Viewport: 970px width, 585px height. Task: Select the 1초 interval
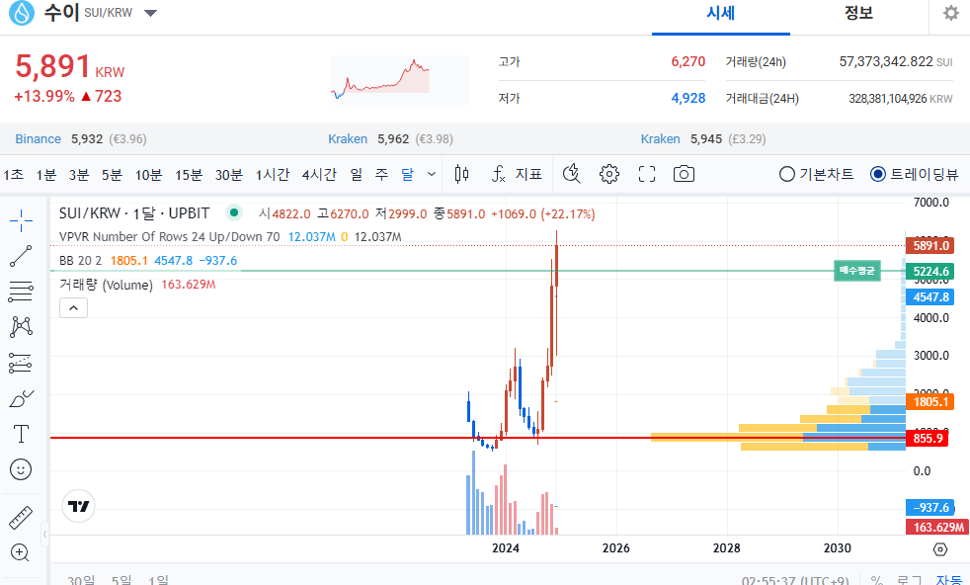(13, 175)
